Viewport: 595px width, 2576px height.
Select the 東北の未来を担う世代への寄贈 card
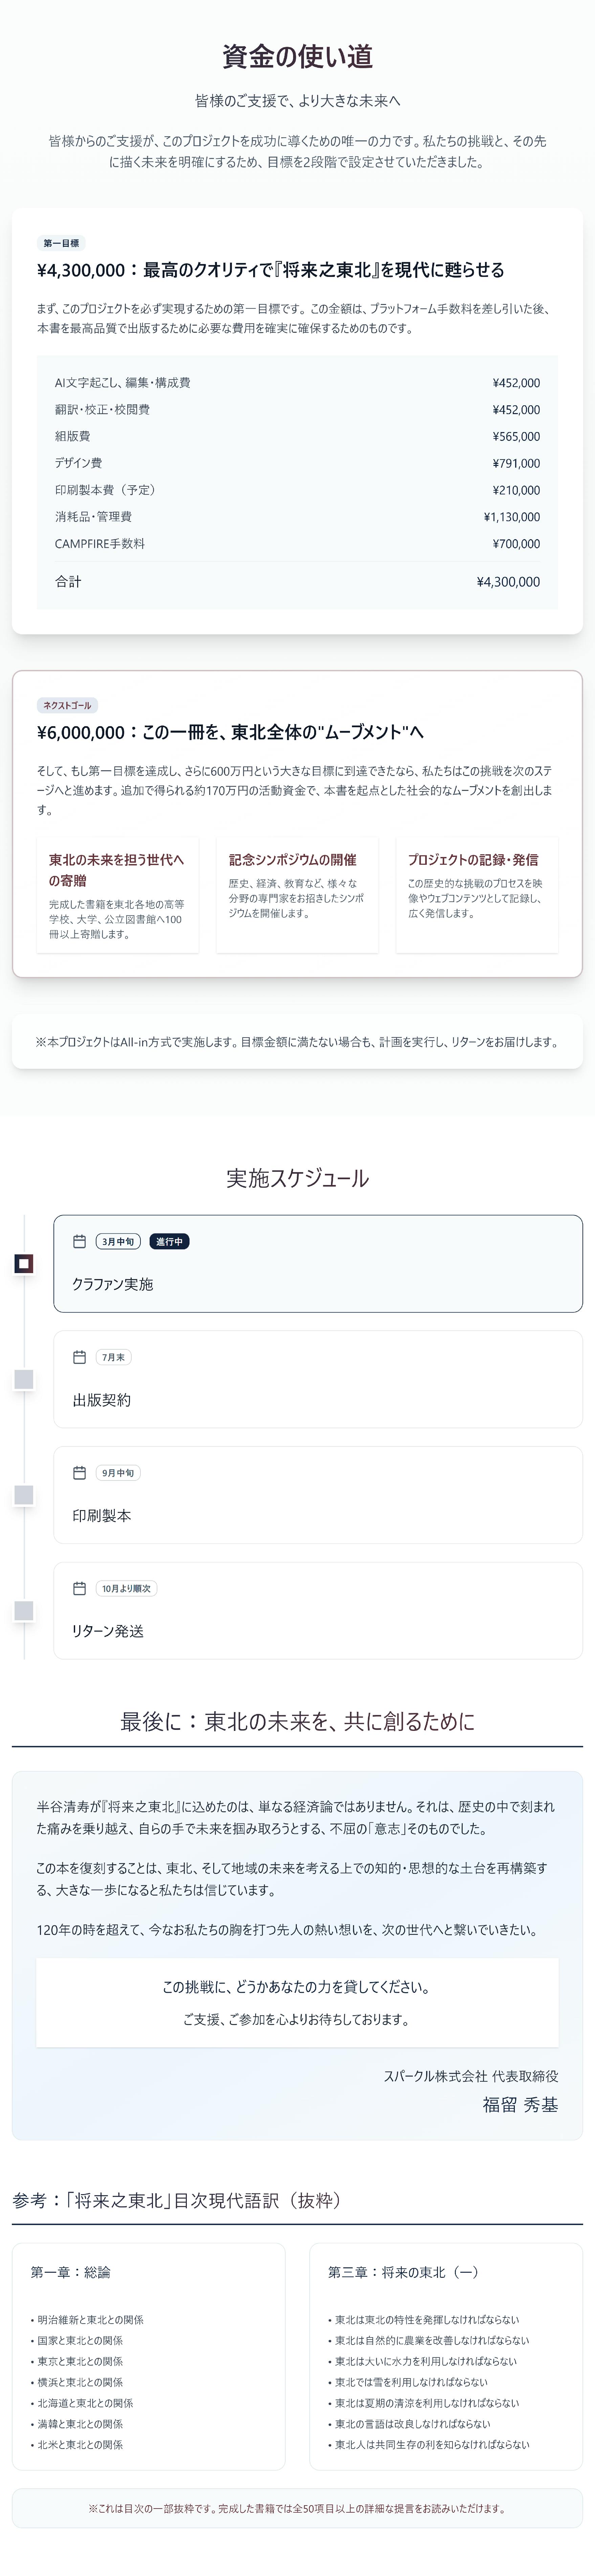click(x=118, y=895)
